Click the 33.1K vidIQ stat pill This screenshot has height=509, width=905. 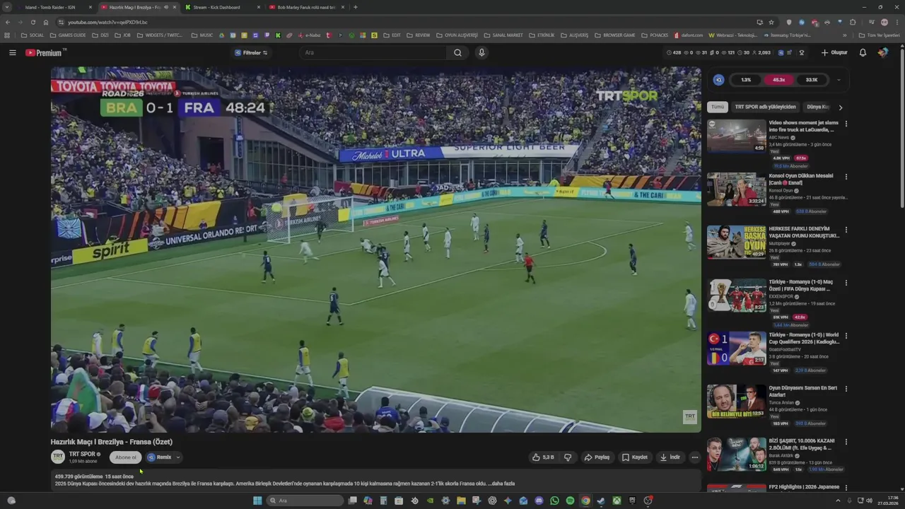(812, 80)
